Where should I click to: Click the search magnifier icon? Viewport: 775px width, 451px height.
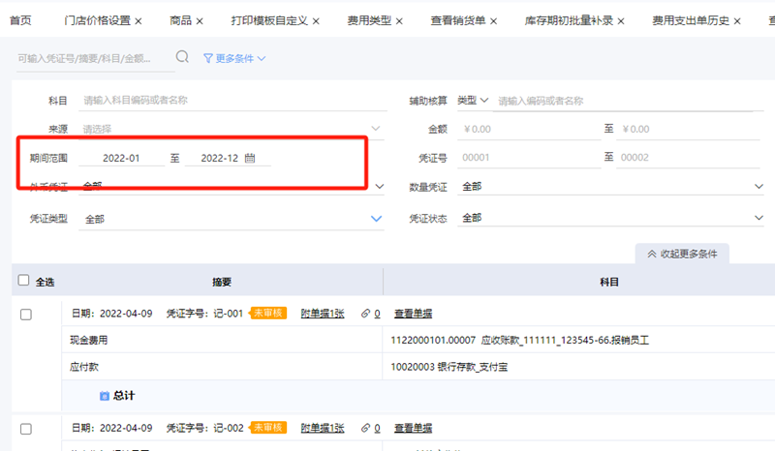(x=182, y=58)
